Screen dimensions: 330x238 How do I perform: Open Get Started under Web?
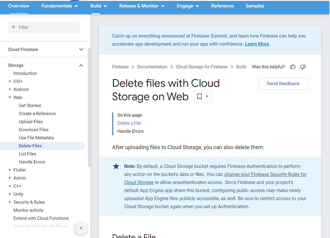30,106
